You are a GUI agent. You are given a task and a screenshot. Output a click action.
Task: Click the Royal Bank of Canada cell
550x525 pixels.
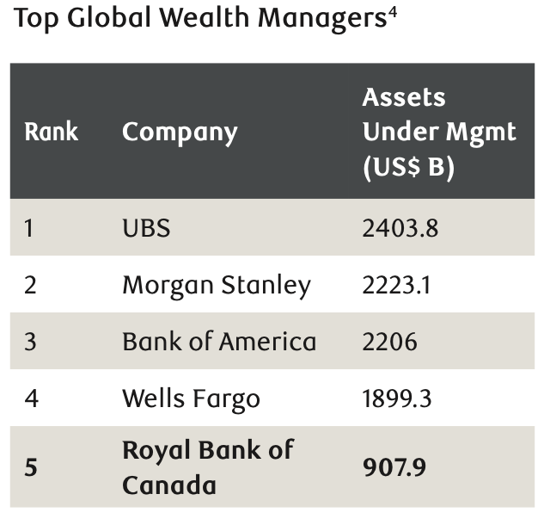coord(207,467)
